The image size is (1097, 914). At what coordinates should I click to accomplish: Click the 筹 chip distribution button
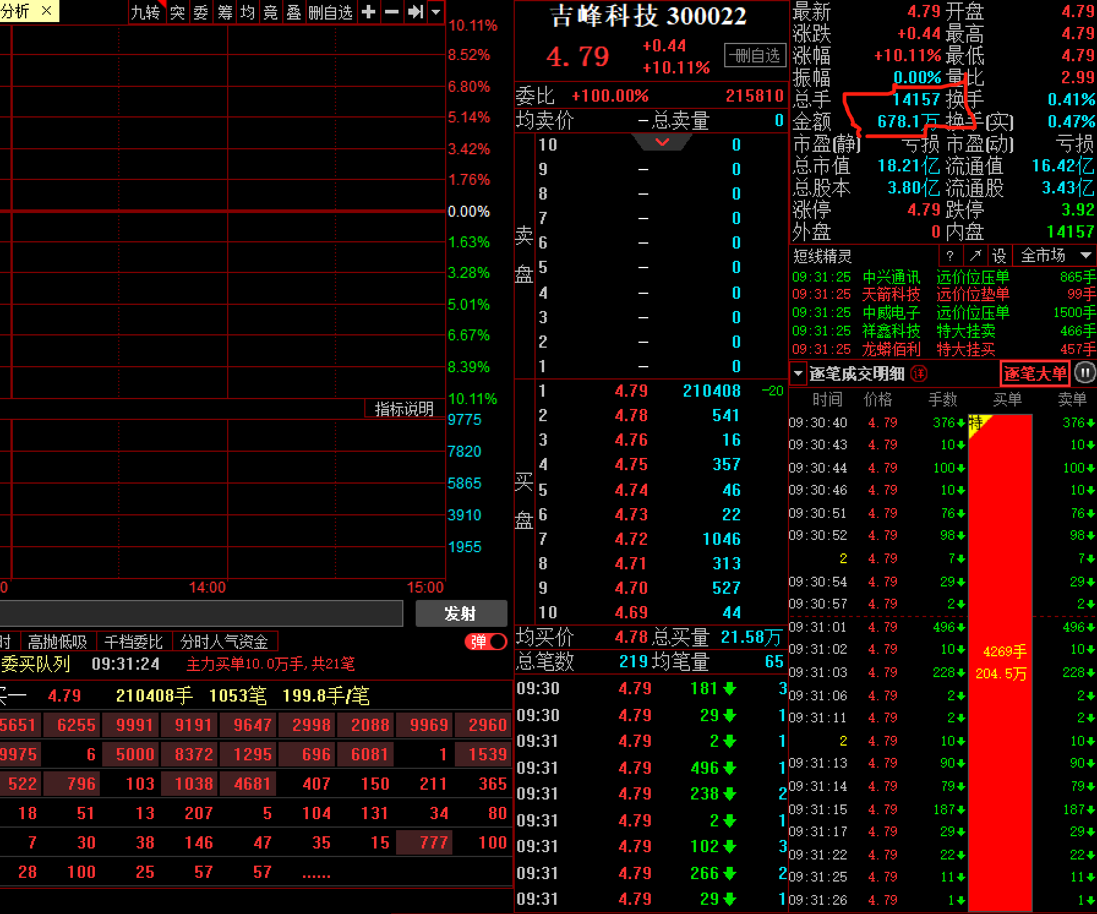coord(225,12)
